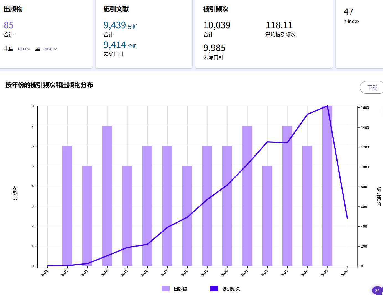Toggle the dark blue 被引频次 legend swatch

[214, 289]
